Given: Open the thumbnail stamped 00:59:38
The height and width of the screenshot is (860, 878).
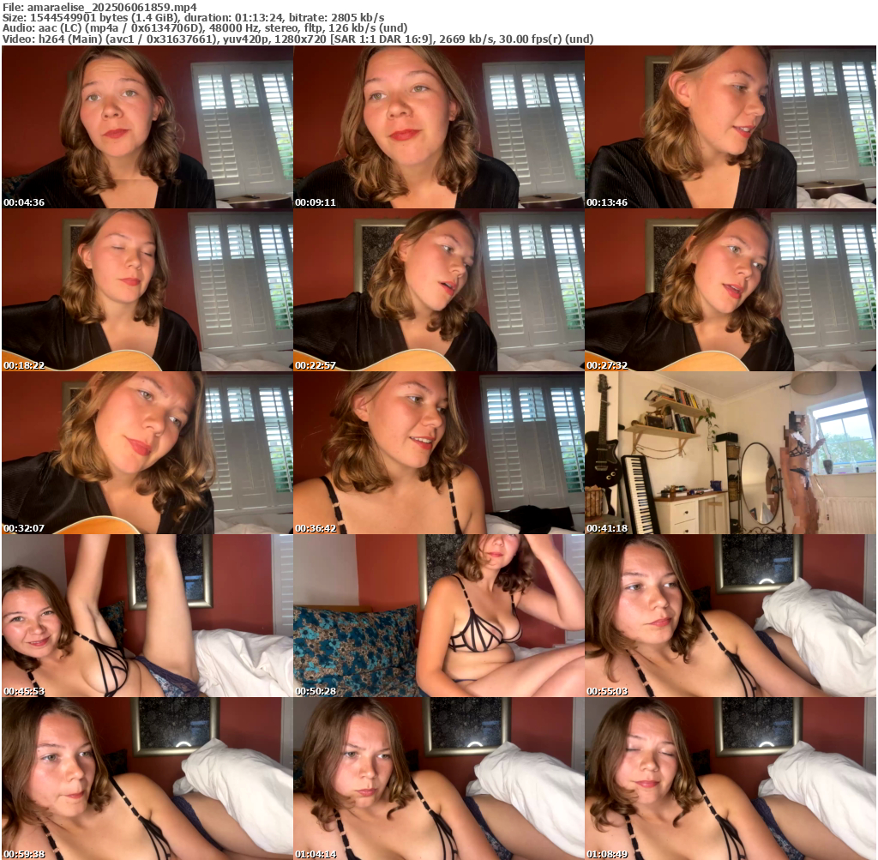Looking at the screenshot, I should [147, 779].
